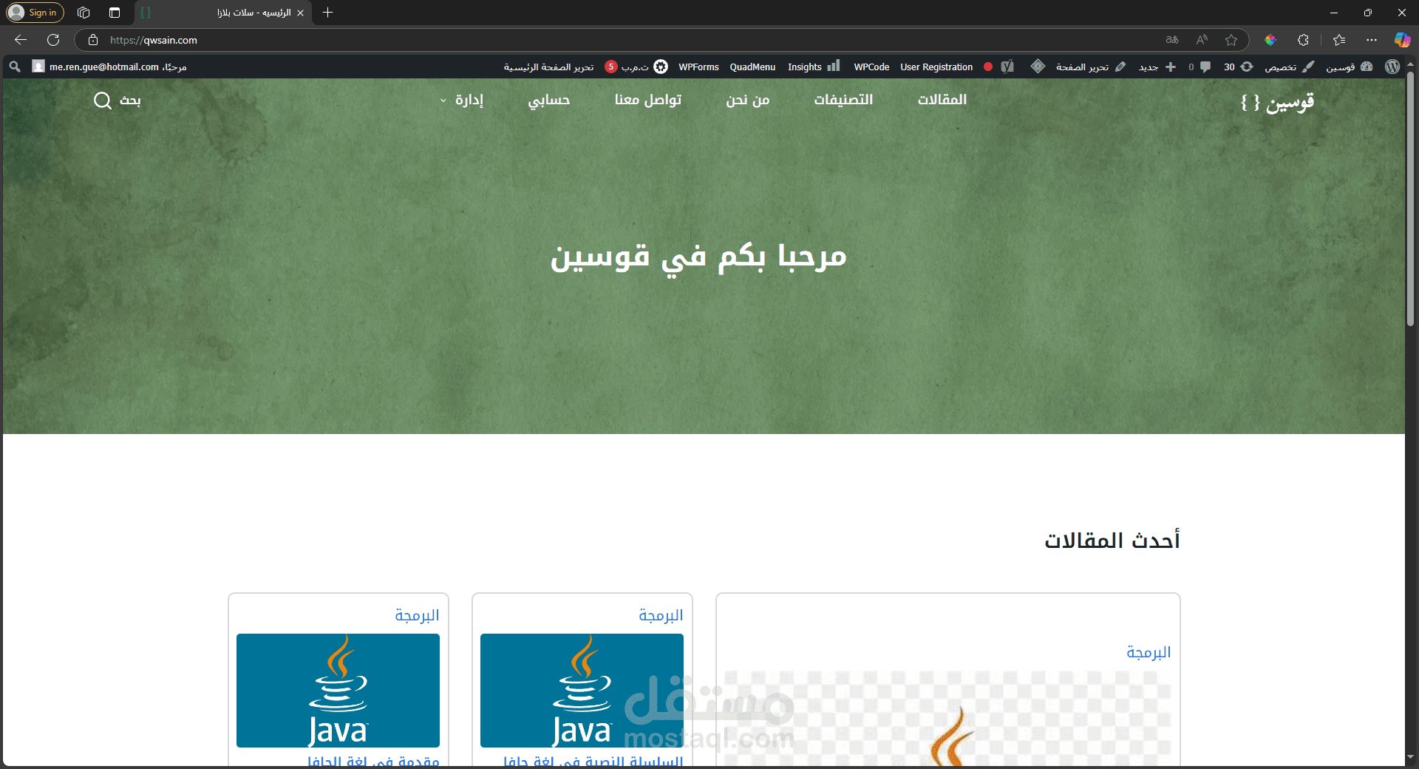
Task: Refresh the page
Action: (x=53, y=40)
